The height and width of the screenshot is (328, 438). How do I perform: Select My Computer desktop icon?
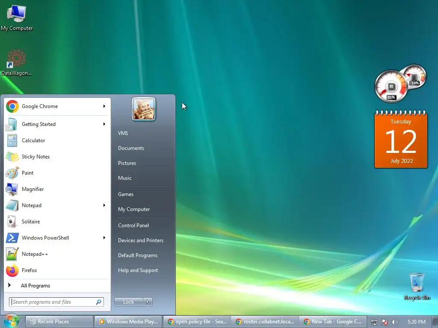click(17, 18)
